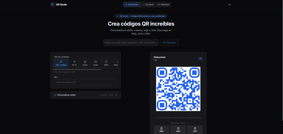The width and height of the screenshot is (283, 134).
Task: Click the Wi-Fi signal icon
Action: [x=75, y=62]
